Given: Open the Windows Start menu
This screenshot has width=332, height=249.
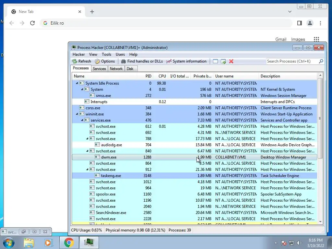Looking at the screenshot, I should tap(9, 243).
